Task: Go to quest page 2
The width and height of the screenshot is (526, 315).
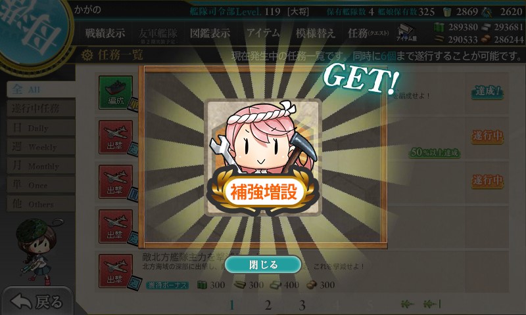Action: pos(268,305)
